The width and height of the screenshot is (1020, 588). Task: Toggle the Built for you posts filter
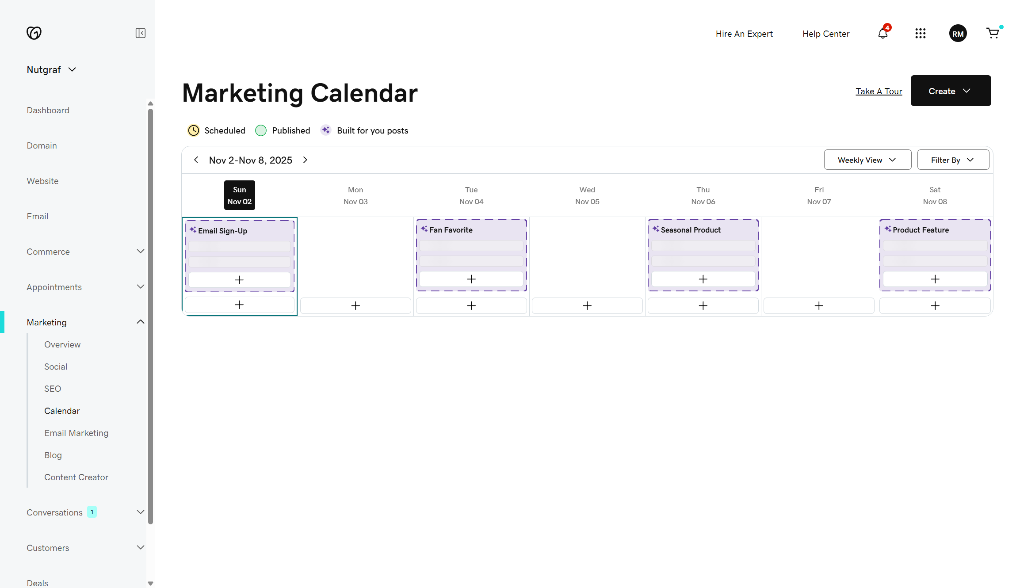364,130
